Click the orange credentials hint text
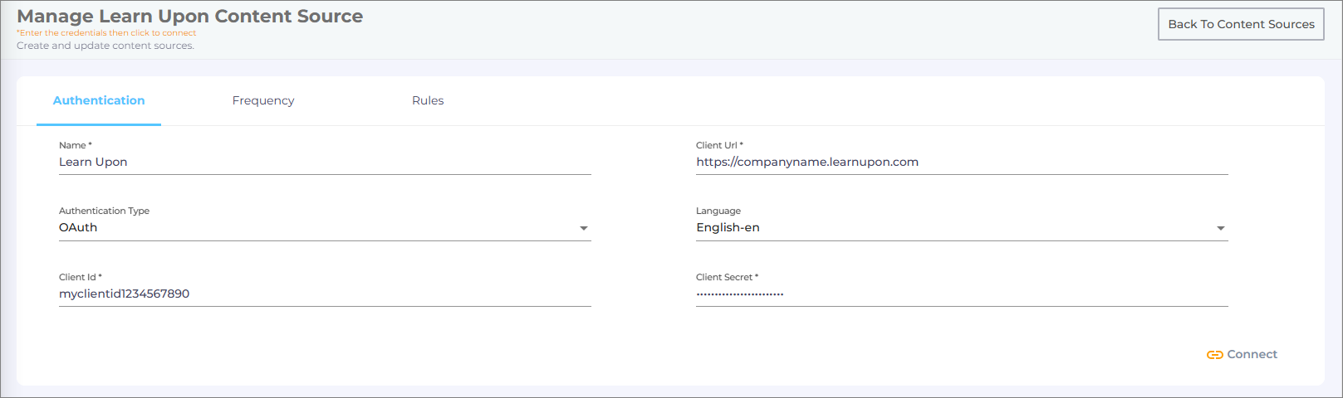The width and height of the screenshot is (1343, 398). pyautogui.click(x=106, y=33)
